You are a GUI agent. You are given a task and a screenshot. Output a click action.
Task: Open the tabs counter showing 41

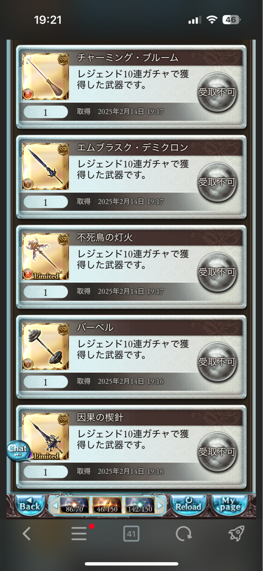131,534
